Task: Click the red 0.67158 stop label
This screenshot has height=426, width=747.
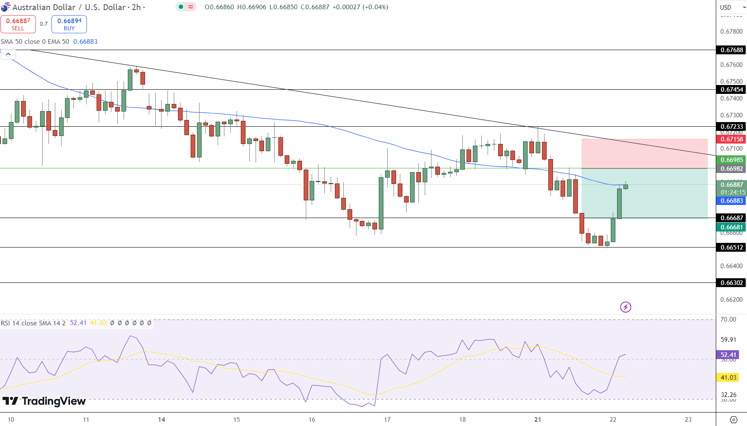Action: pyautogui.click(x=731, y=139)
